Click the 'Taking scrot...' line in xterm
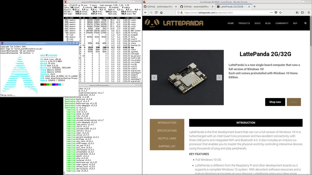312x175 pixels. coord(8,95)
